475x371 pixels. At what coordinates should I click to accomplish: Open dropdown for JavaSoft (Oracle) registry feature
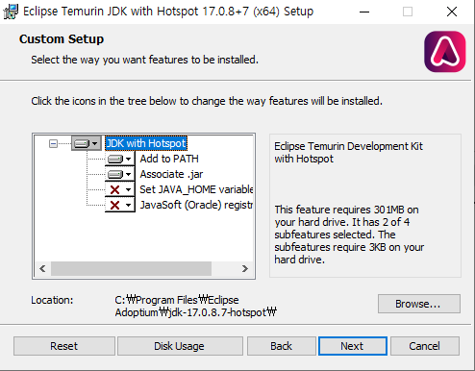click(x=120, y=205)
